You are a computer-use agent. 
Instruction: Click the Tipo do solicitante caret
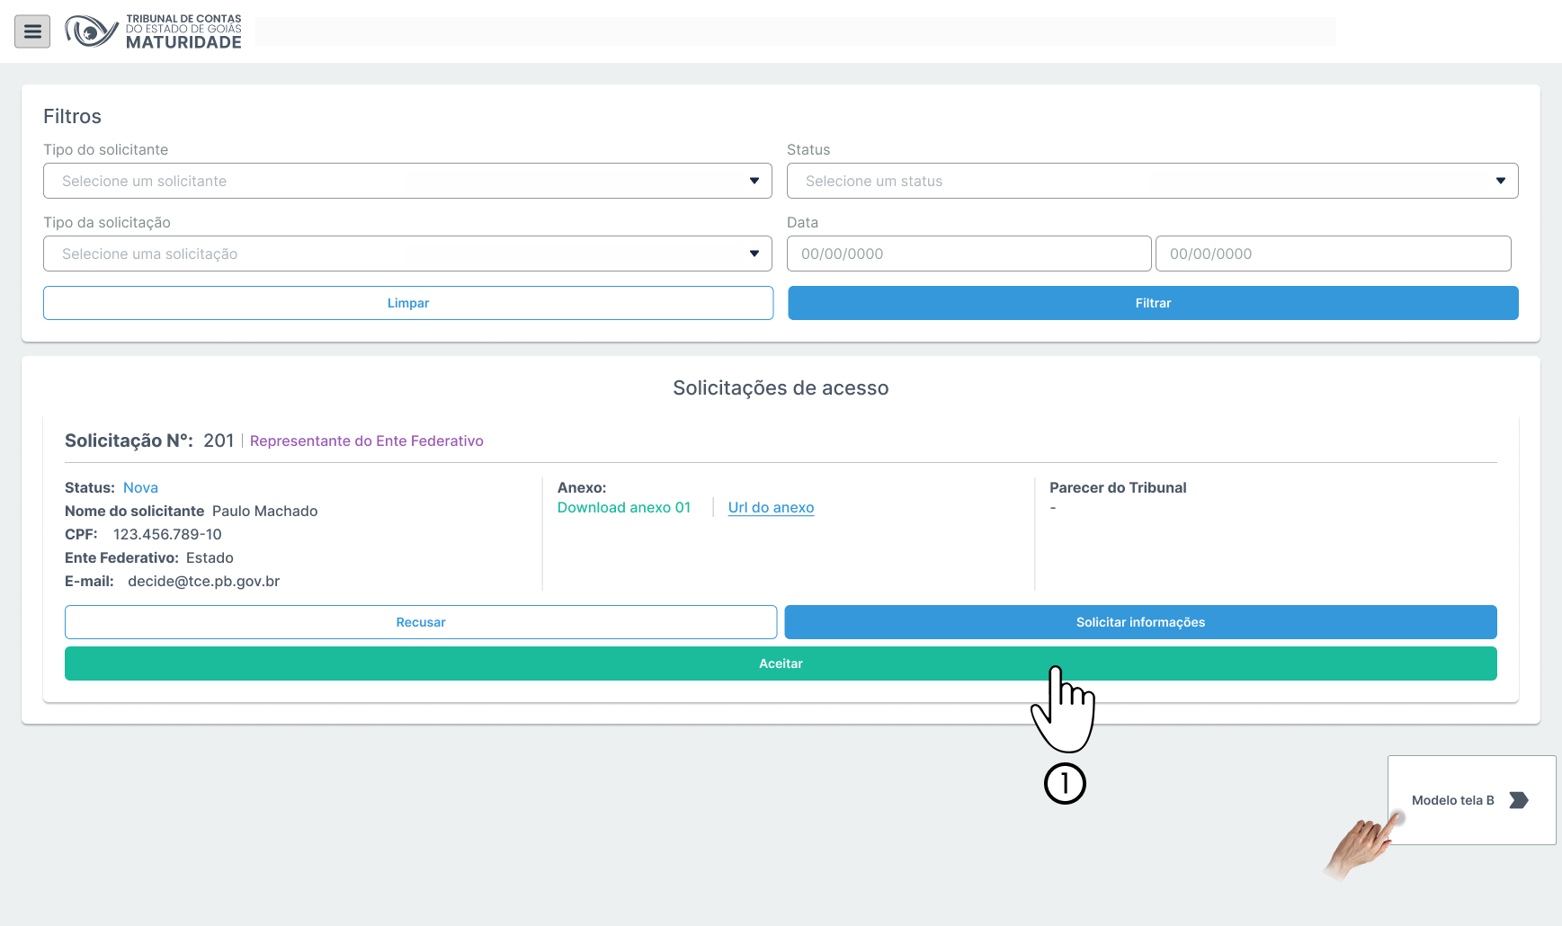click(x=754, y=181)
